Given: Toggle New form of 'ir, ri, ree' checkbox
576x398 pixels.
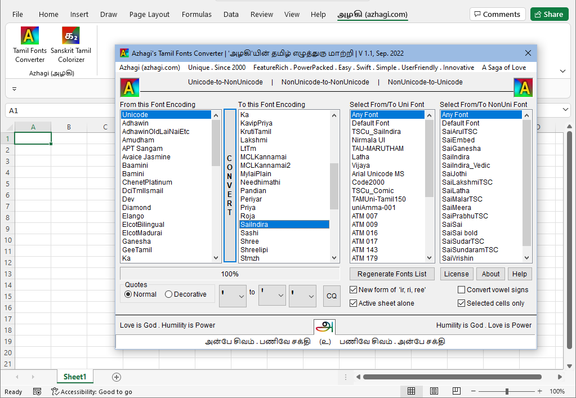Looking at the screenshot, I should pyautogui.click(x=354, y=290).
